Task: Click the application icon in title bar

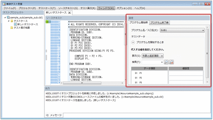Action: [x=4, y=4]
